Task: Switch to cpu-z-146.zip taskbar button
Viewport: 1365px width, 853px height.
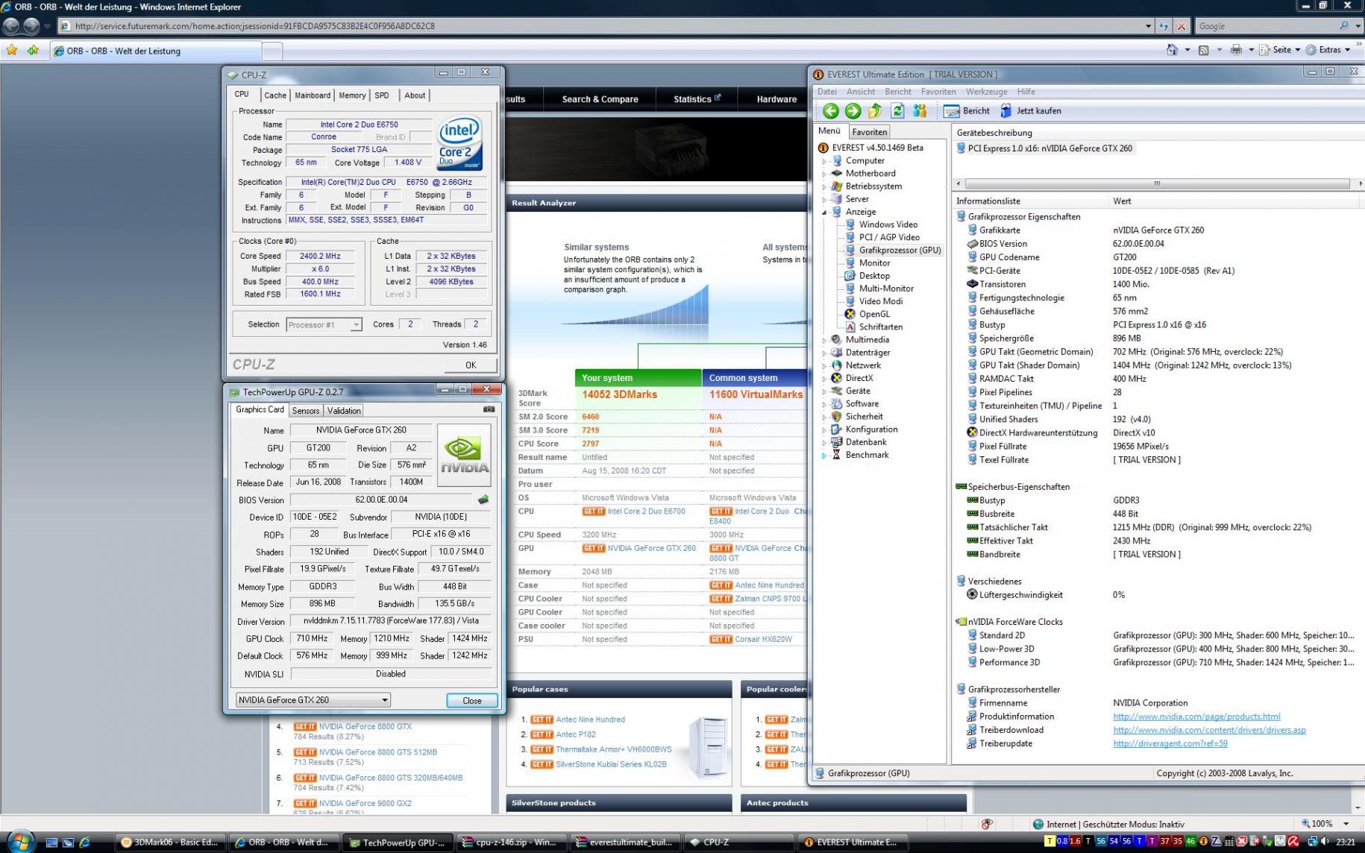Action: pos(512,843)
